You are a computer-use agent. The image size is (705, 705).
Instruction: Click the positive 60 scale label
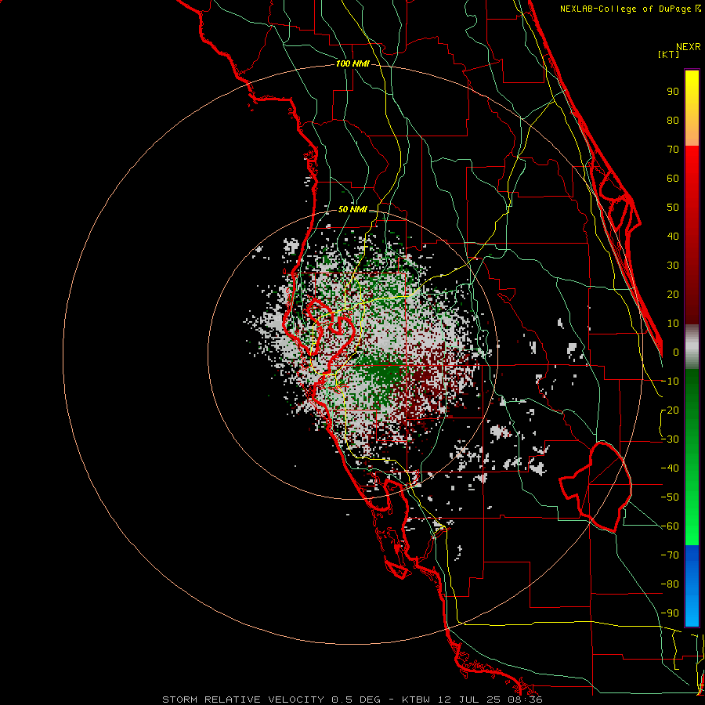[673, 178]
